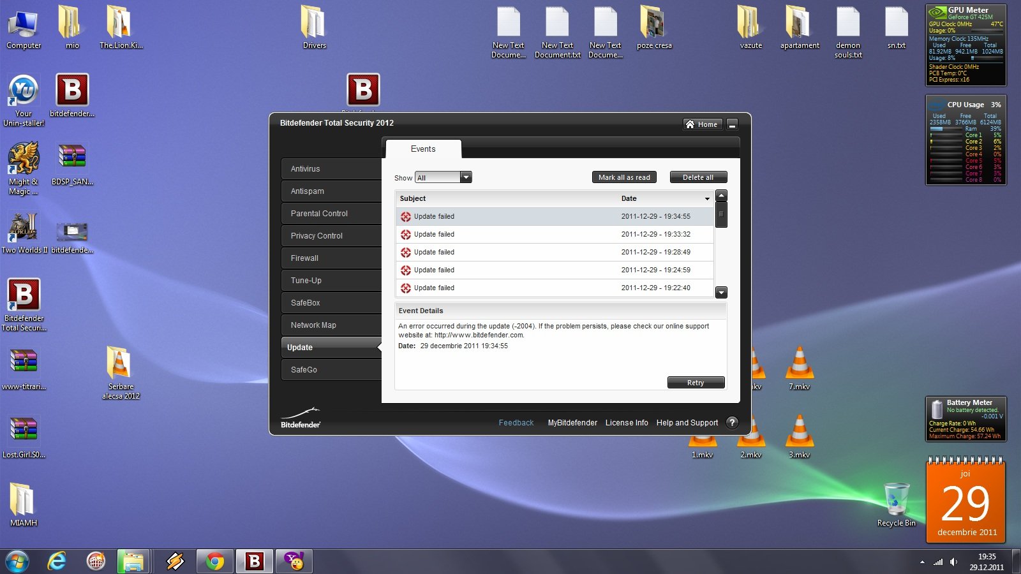Select Your Uninstaller desktop shortcut
The image size is (1021, 574).
coord(24,101)
